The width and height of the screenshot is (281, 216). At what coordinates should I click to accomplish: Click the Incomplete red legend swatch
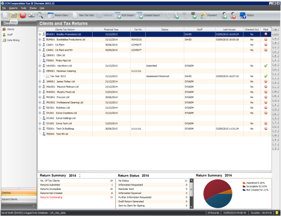pos(244,186)
